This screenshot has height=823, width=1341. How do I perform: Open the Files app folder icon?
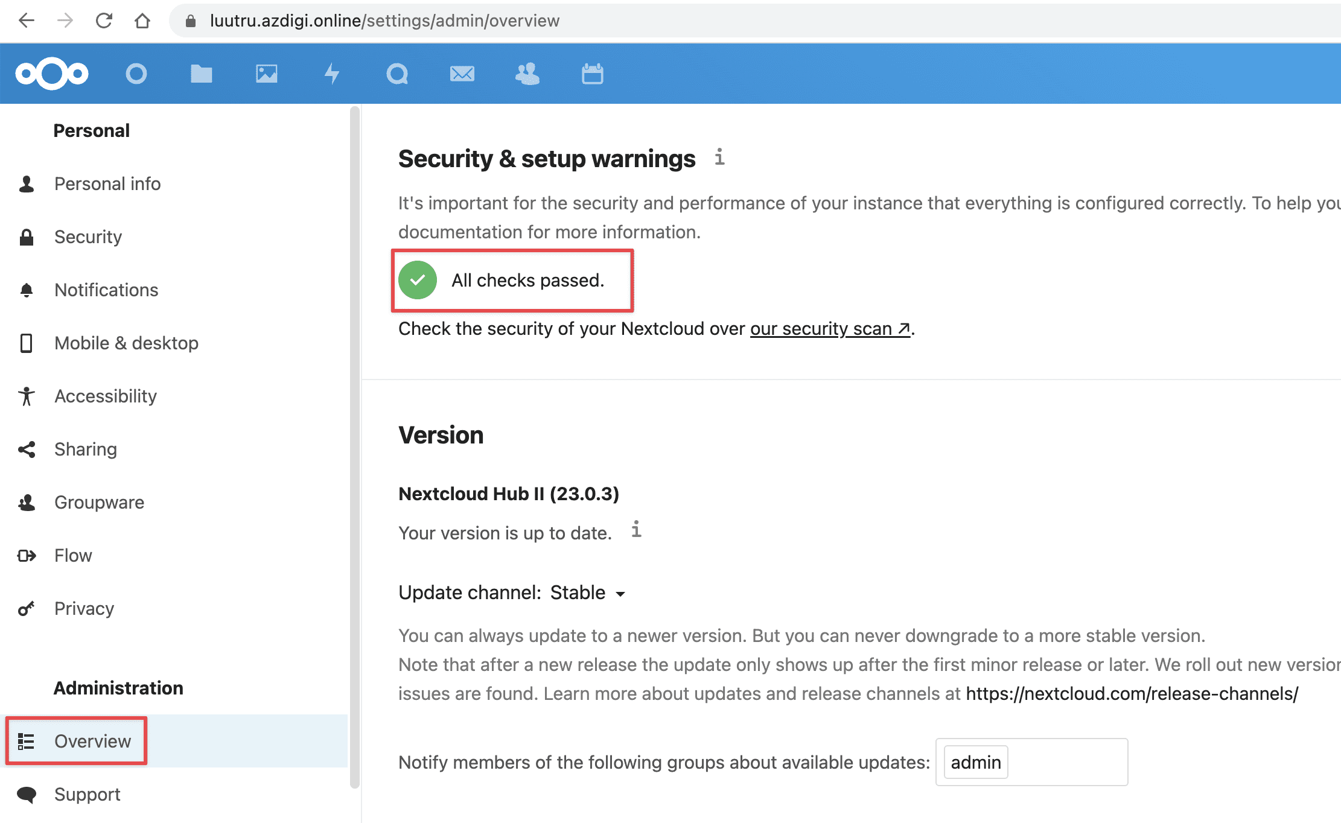click(x=202, y=74)
